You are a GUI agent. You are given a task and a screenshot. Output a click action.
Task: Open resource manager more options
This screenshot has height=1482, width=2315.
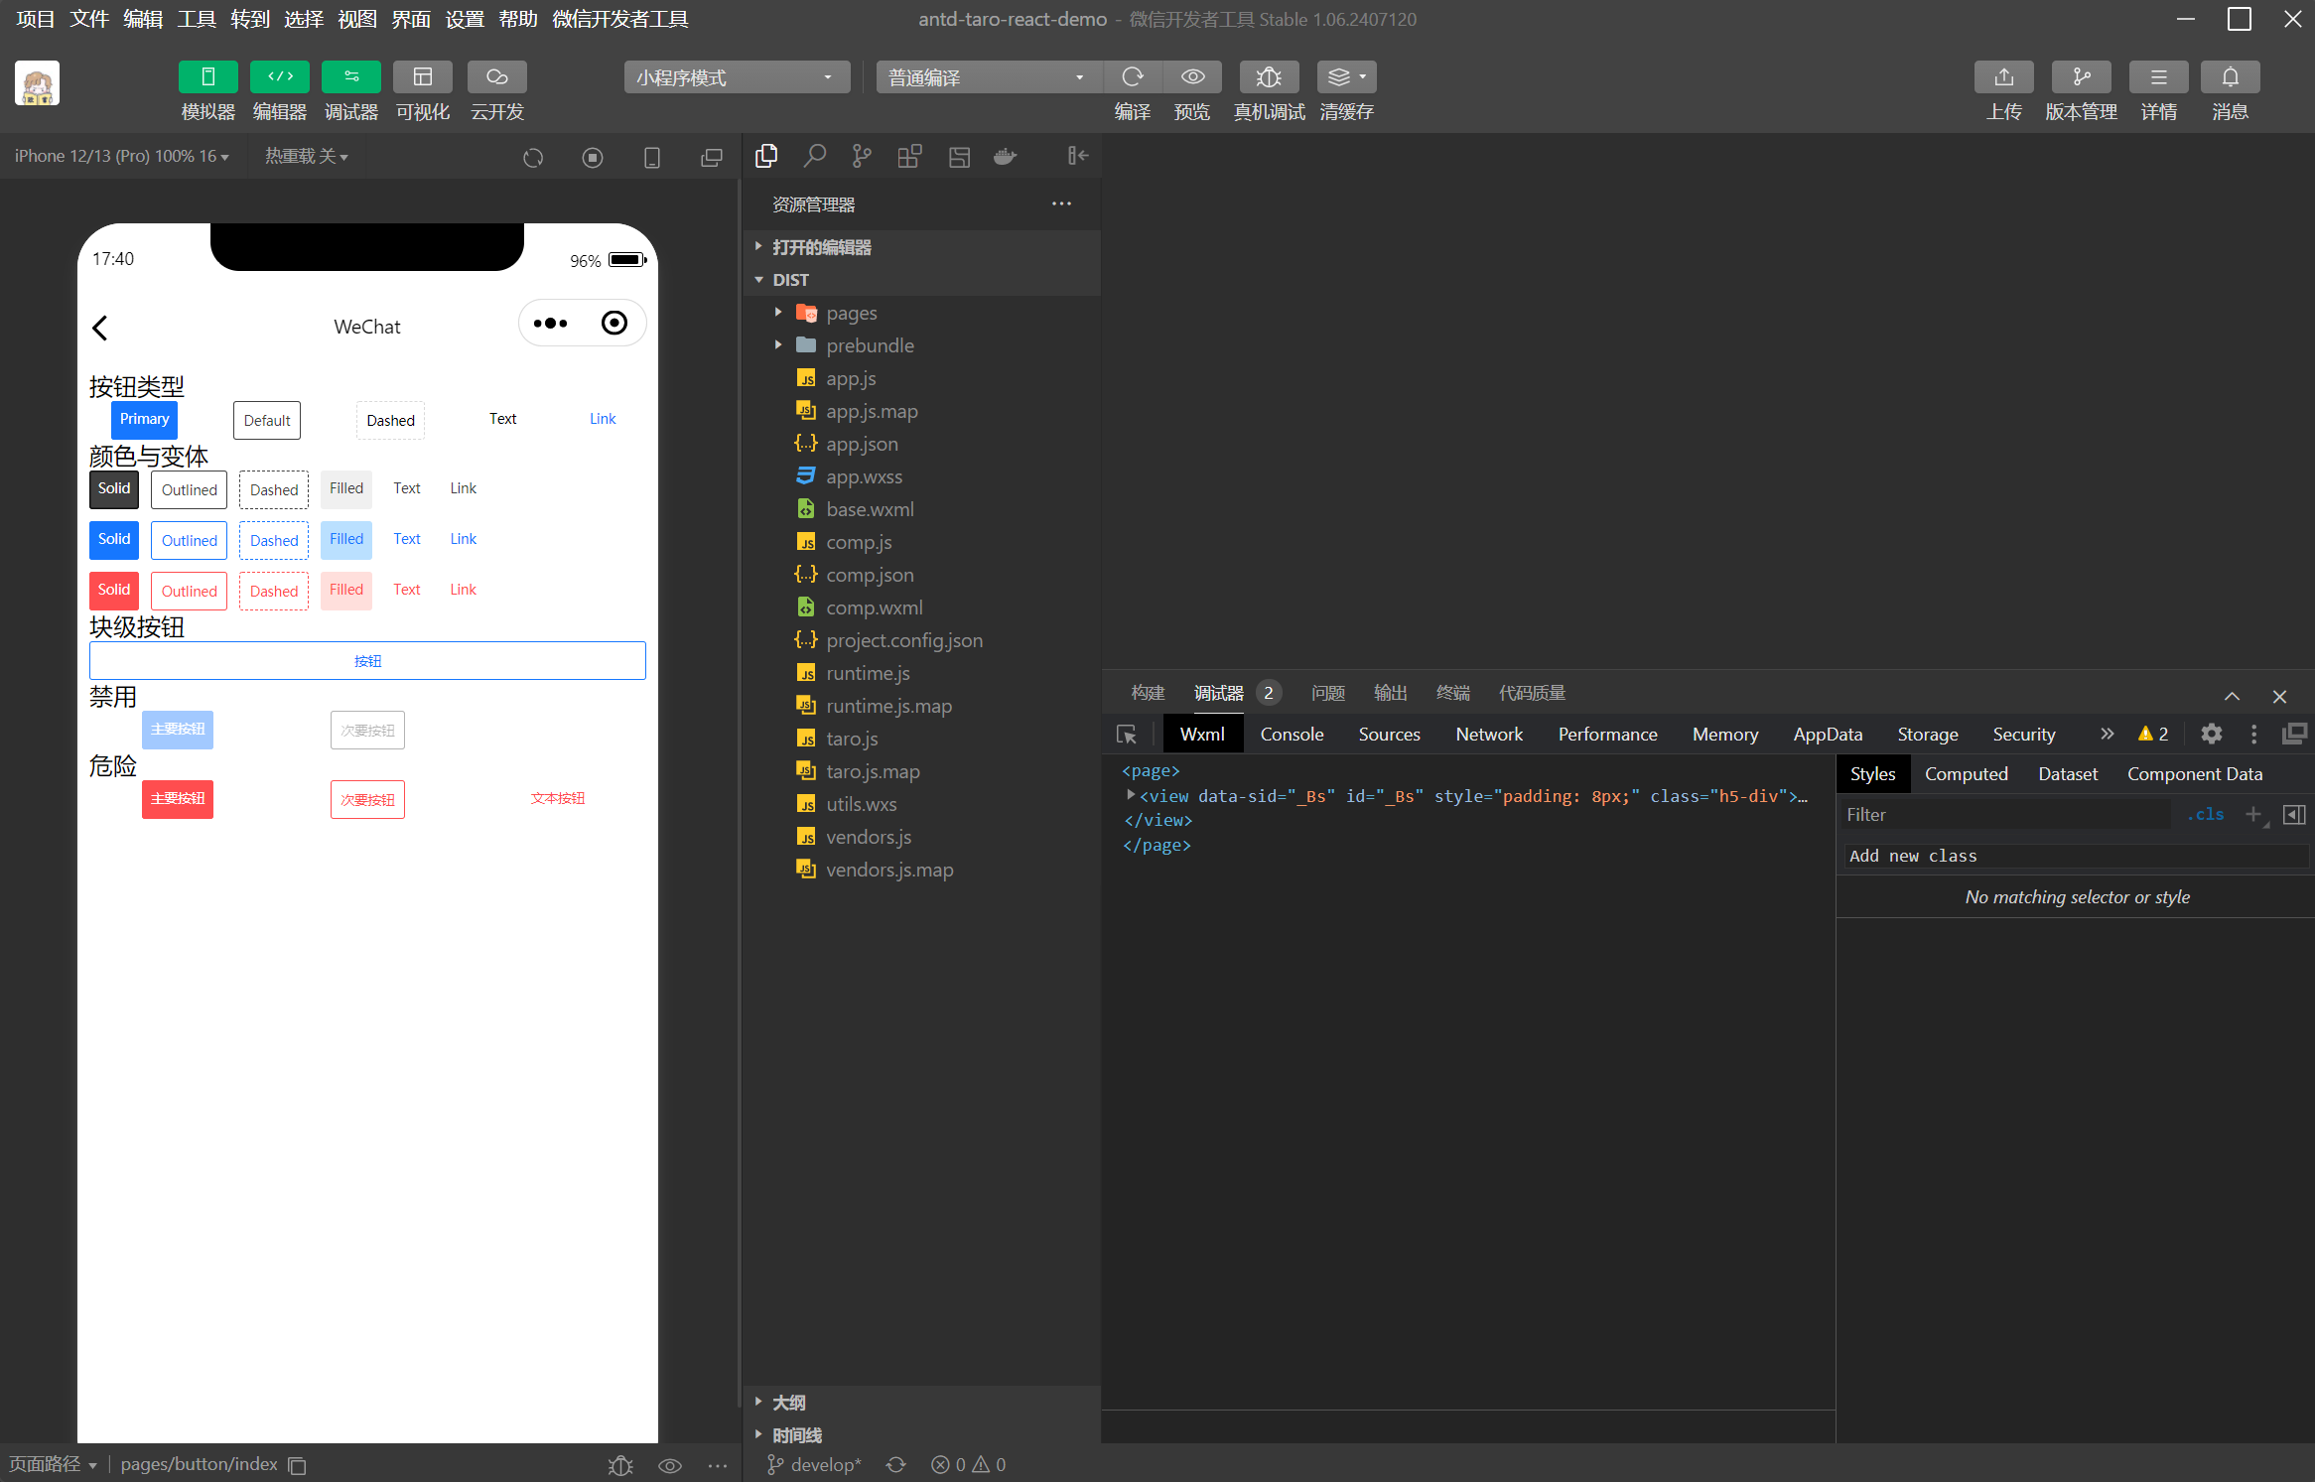[x=1061, y=203]
